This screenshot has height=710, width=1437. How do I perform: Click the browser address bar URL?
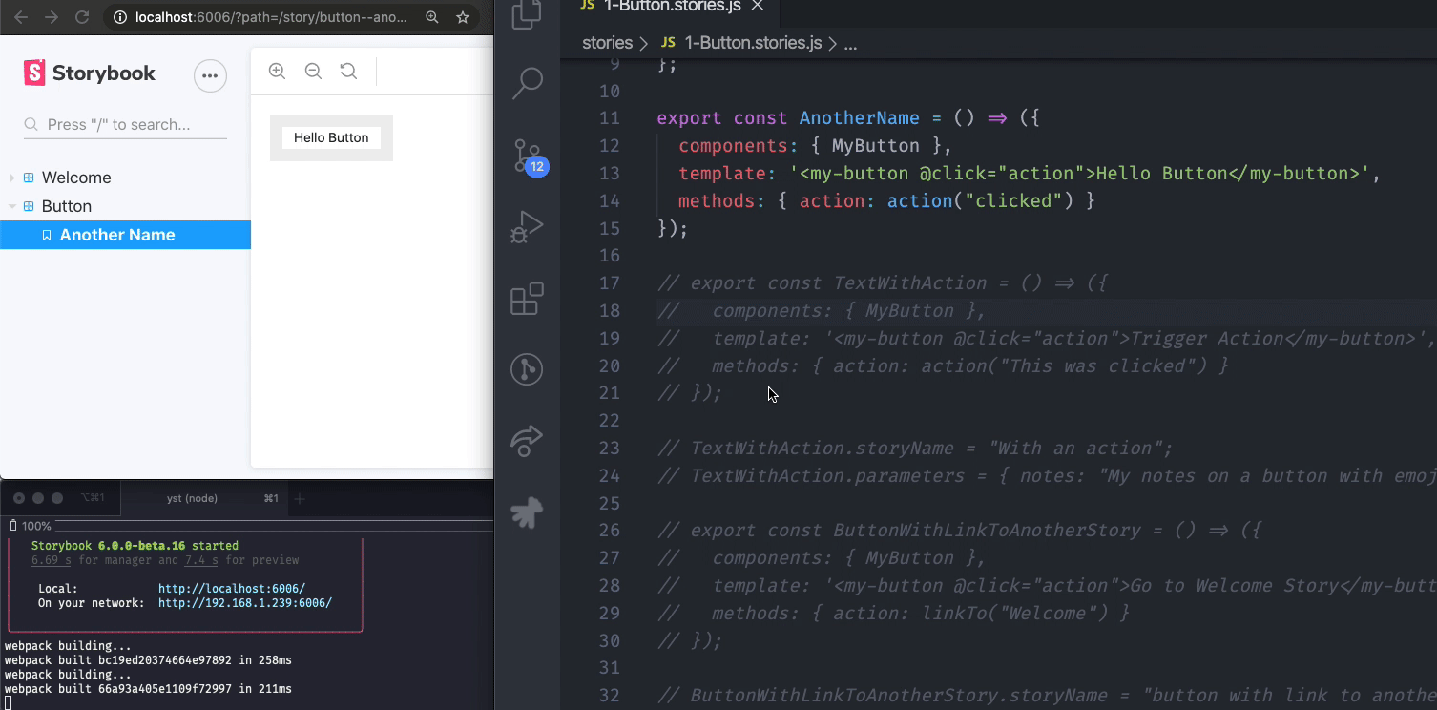[x=271, y=17]
